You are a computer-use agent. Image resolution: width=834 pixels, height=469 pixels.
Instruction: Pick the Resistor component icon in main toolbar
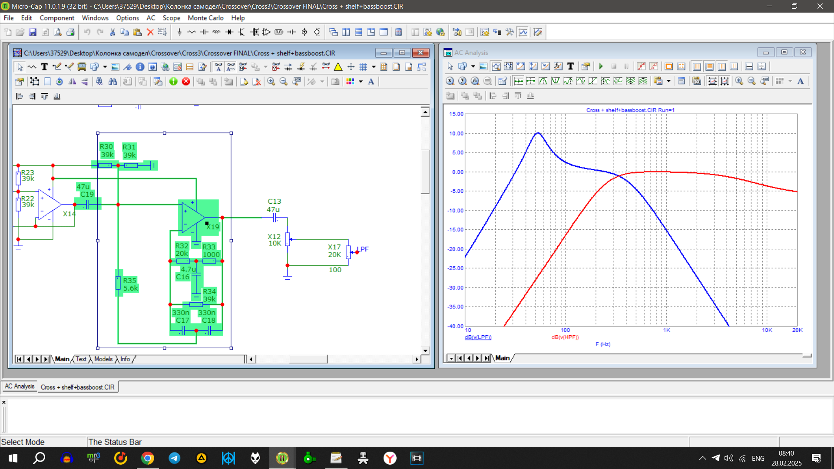(192, 32)
